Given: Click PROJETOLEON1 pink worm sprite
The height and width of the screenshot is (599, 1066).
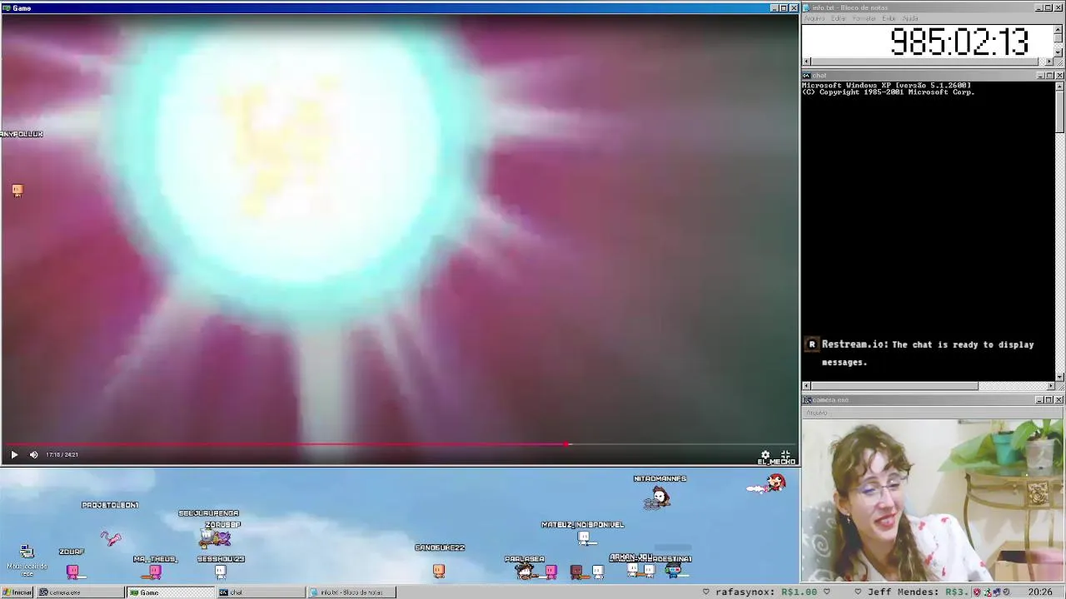Looking at the screenshot, I should tap(111, 538).
